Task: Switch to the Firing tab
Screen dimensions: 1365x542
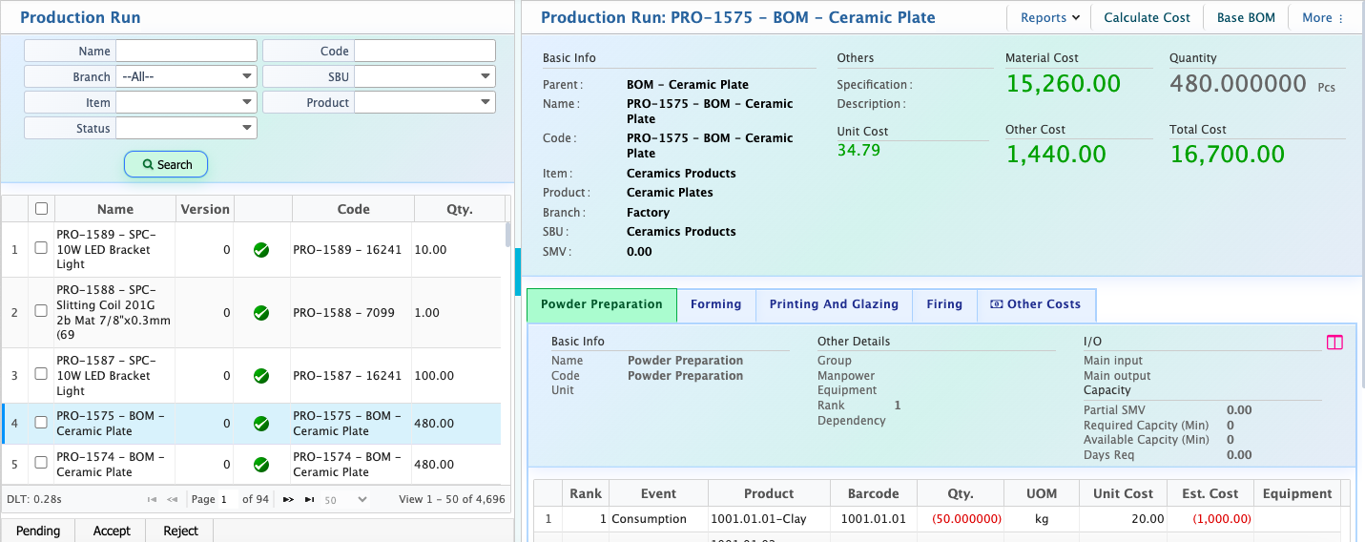Action: click(944, 304)
